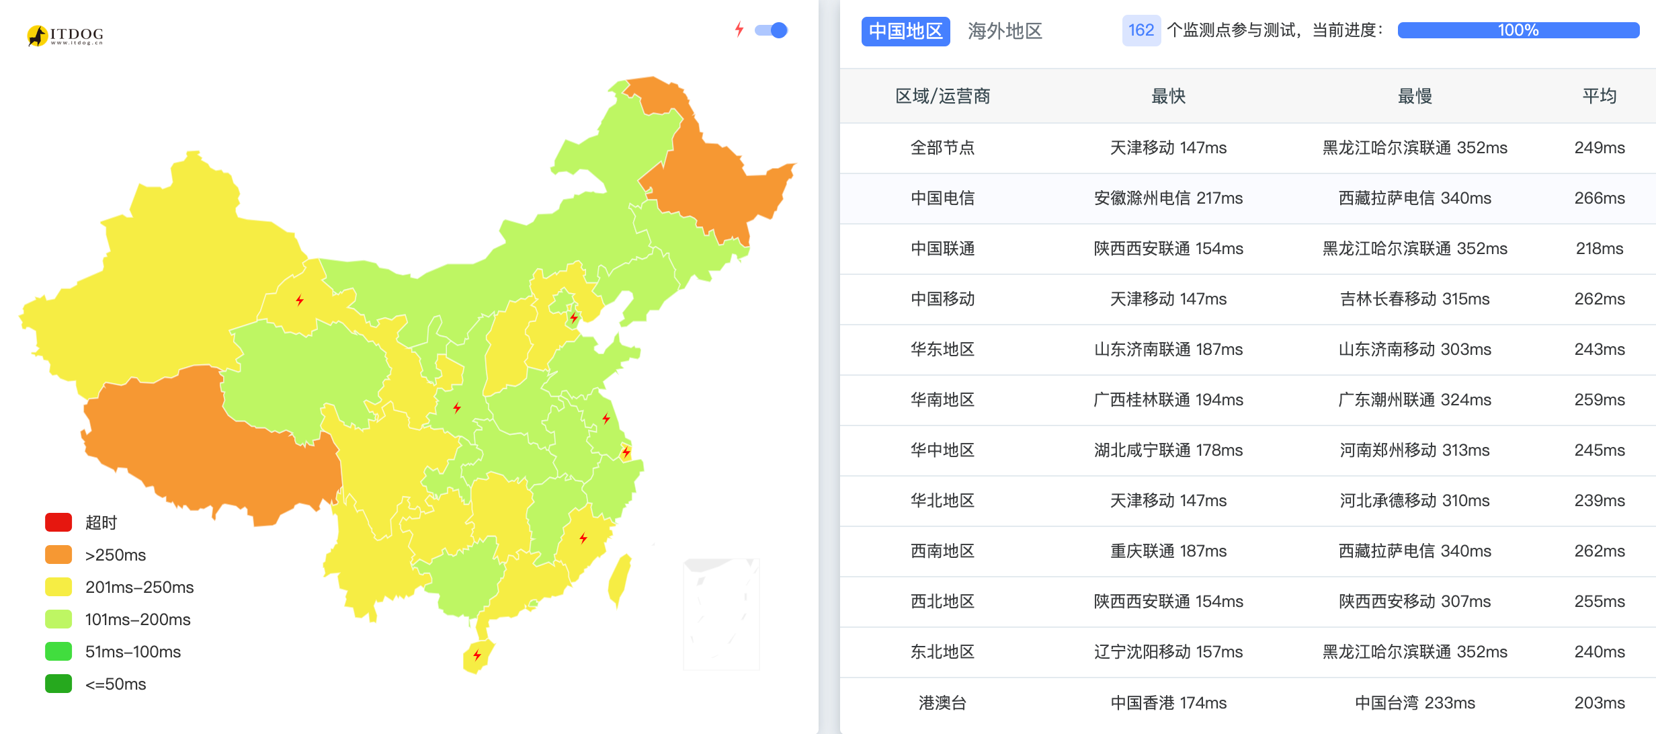Click the lightning marker in Jiangsu province

click(606, 419)
